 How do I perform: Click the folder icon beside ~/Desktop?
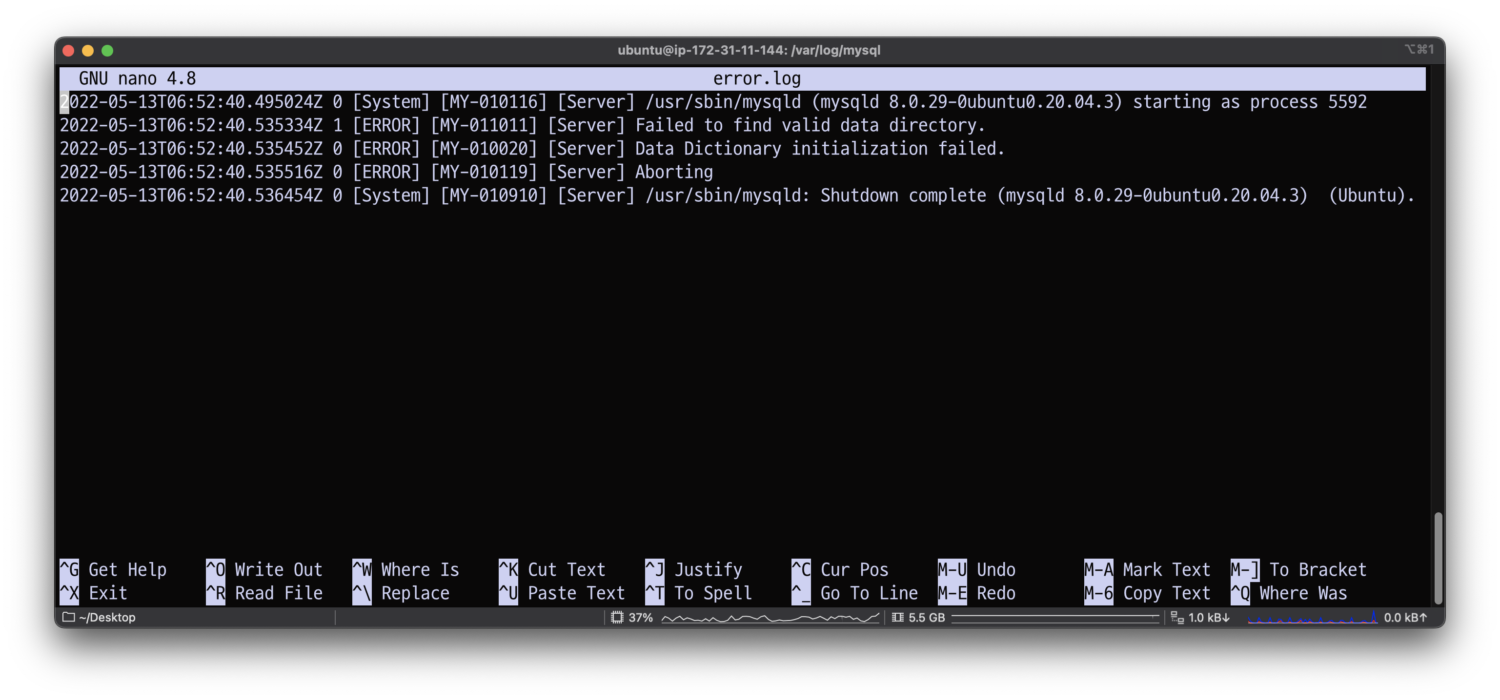pos(69,617)
